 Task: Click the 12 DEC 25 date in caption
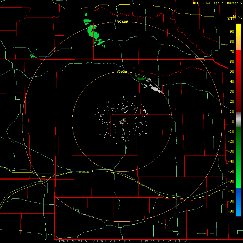pyautogui.click(x=162, y=241)
